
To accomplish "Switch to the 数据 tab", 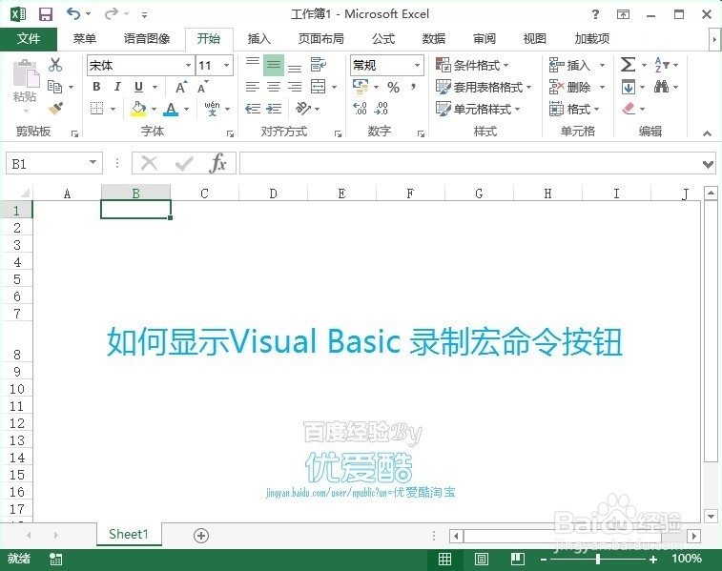I will tap(434, 39).
